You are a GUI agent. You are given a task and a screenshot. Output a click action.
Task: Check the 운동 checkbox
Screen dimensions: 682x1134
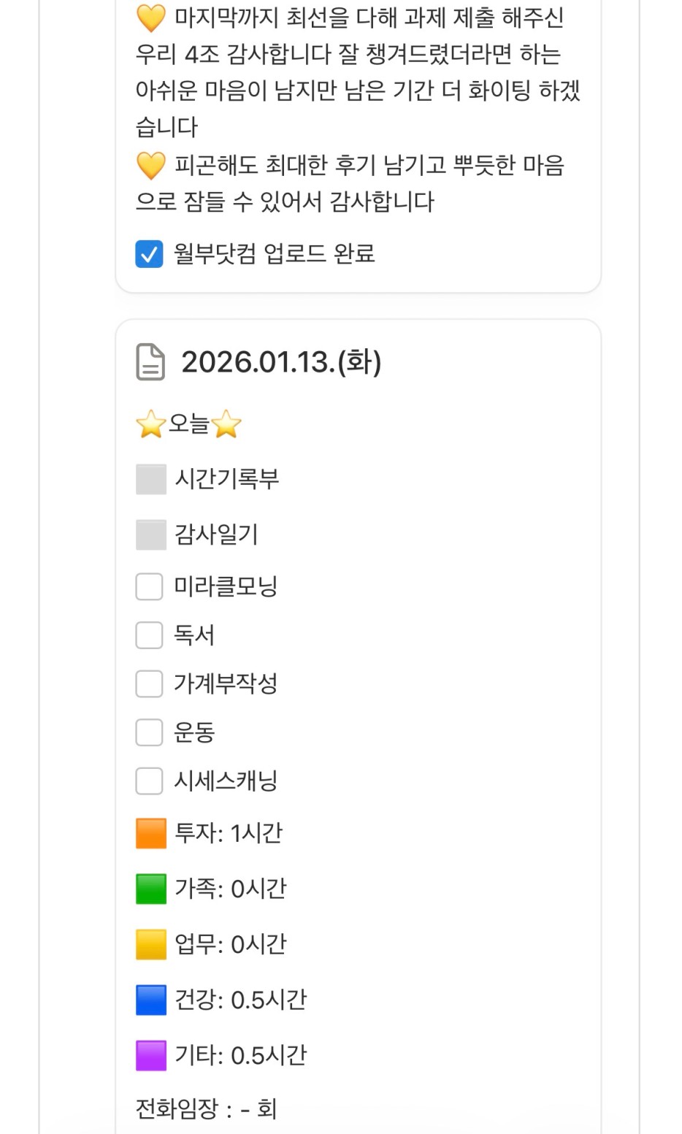tap(149, 732)
